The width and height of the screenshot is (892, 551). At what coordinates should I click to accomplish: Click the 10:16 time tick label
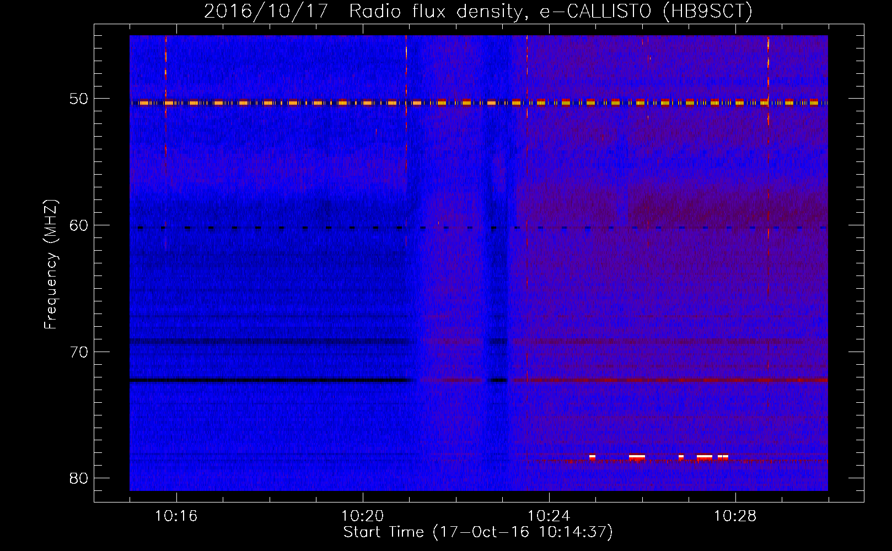tap(176, 516)
